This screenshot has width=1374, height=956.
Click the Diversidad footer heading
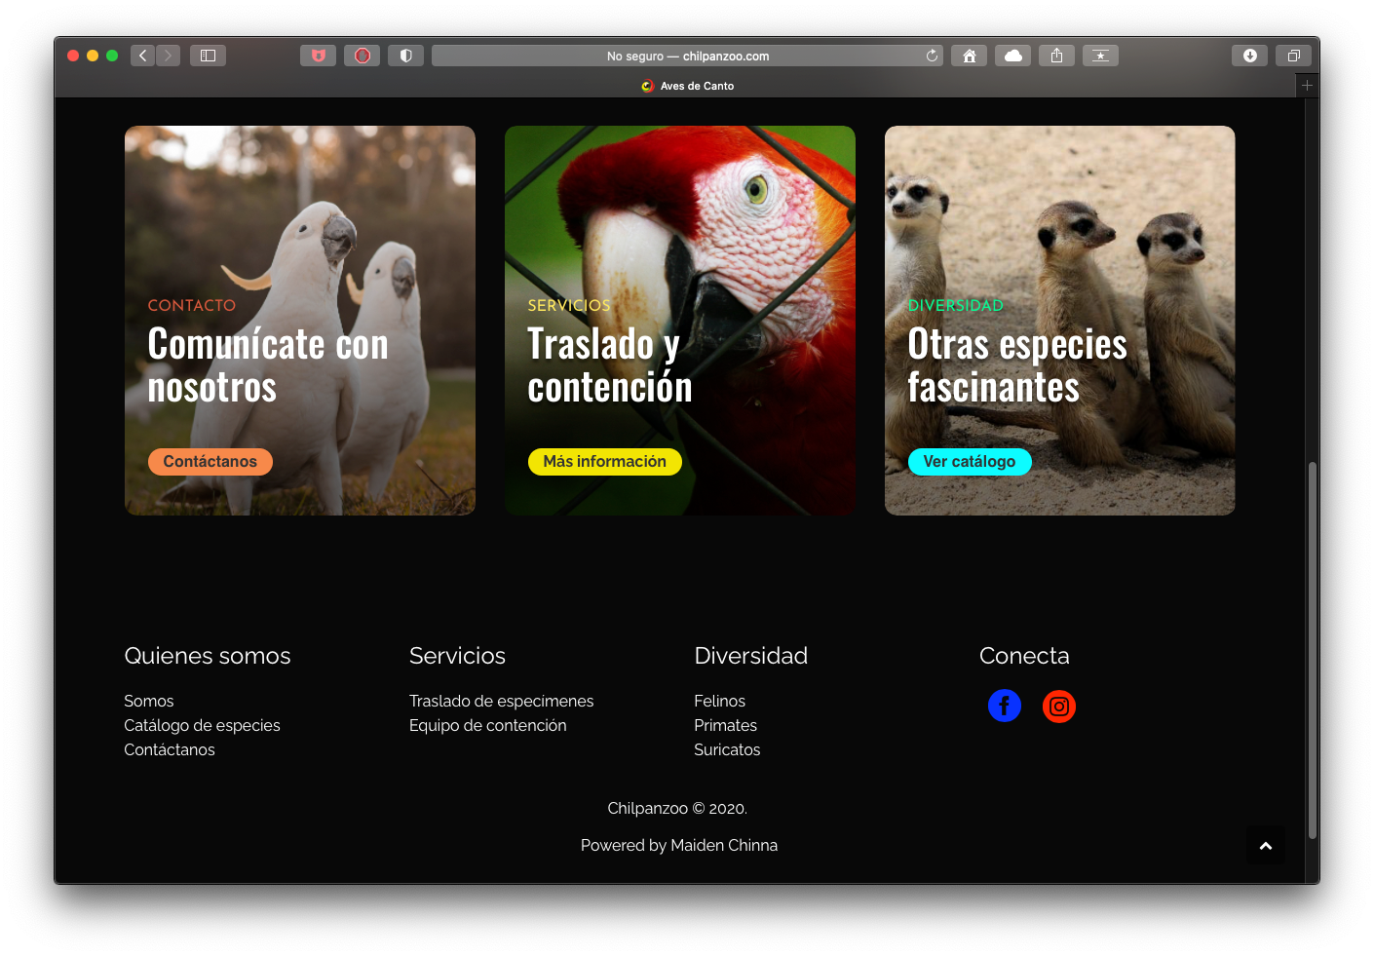point(750,656)
